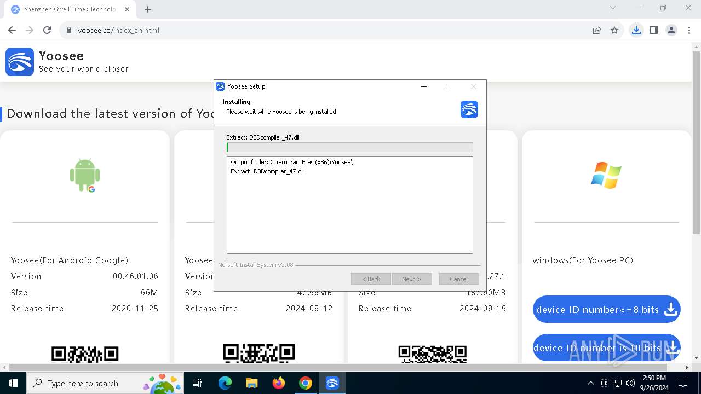Bookmark this page with the star icon

tap(614, 30)
